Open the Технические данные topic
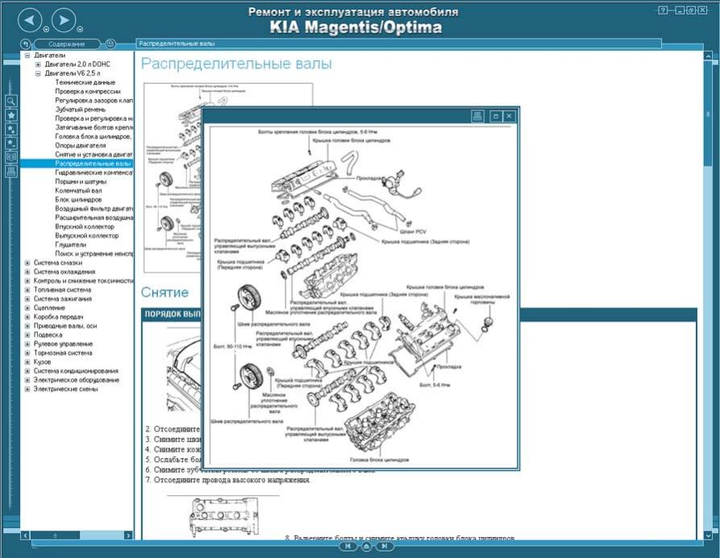Screen dimensions: 720x558 [x=85, y=82]
